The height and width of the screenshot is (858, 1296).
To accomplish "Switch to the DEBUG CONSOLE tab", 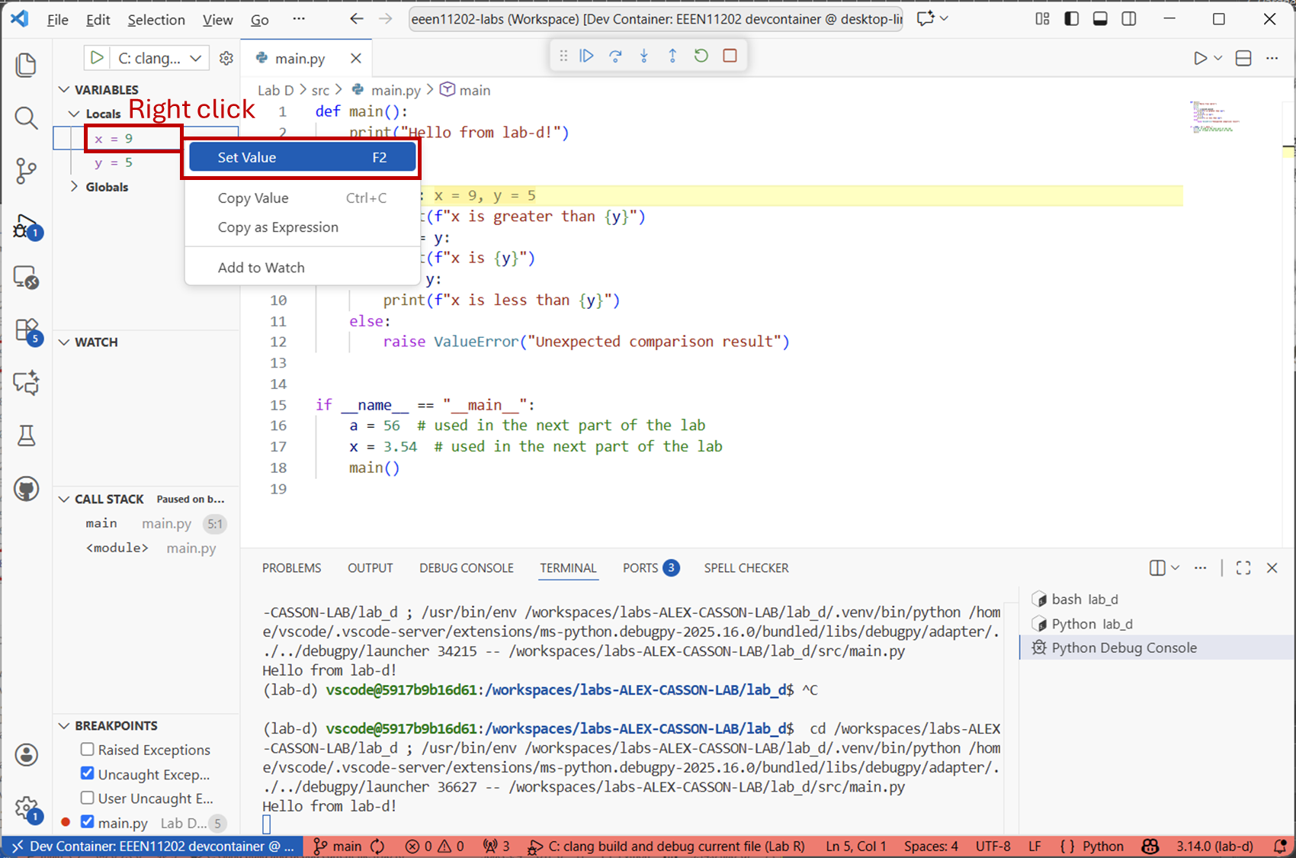I will (466, 568).
